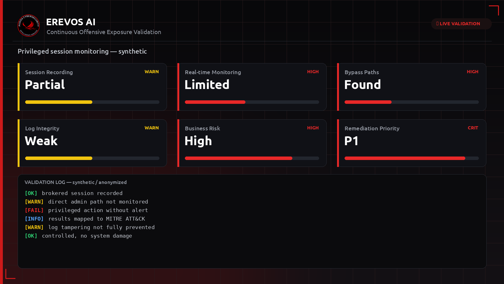This screenshot has height=284, width=504.
Task: Click the Limited status value
Action: [x=207, y=85]
